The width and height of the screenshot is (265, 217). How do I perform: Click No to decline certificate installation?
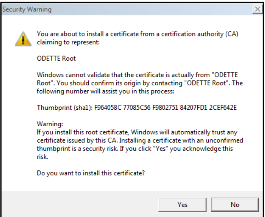pyautogui.click(x=235, y=205)
